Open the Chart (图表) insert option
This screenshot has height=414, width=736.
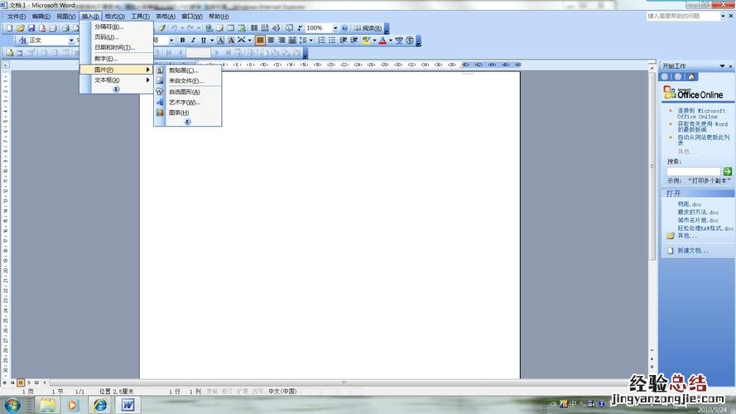(179, 113)
